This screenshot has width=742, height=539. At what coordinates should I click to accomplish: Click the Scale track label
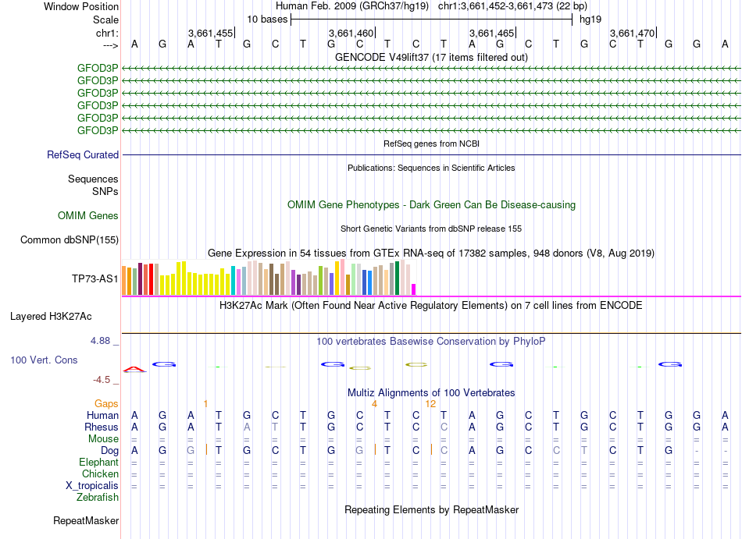pyautogui.click(x=105, y=20)
